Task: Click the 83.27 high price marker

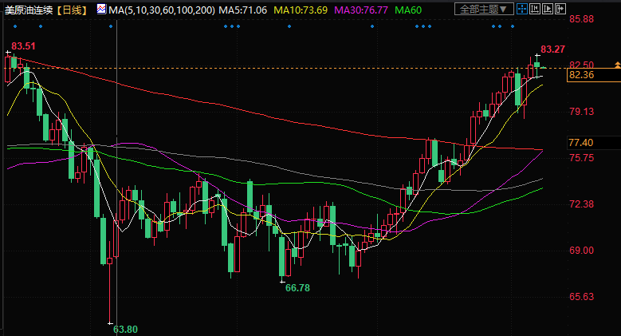Action: coord(552,49)
